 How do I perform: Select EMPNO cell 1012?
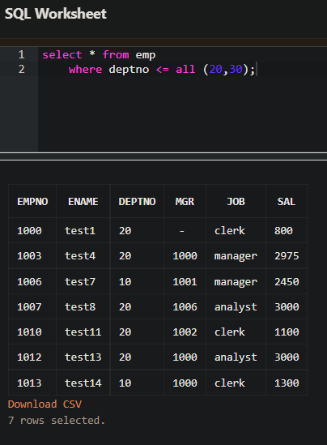(32, 357)
